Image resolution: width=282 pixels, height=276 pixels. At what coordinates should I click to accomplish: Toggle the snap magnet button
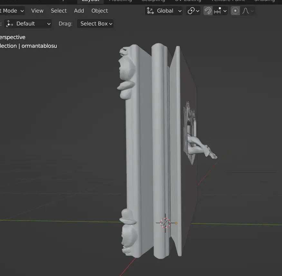[208, 11]
